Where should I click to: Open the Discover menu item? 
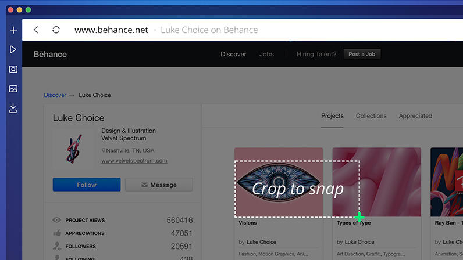(x=233, y=55)
